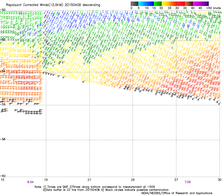The image size is (222, 195).
Task: Click the legend tick label 25
Action: click(x=169, y=8)
